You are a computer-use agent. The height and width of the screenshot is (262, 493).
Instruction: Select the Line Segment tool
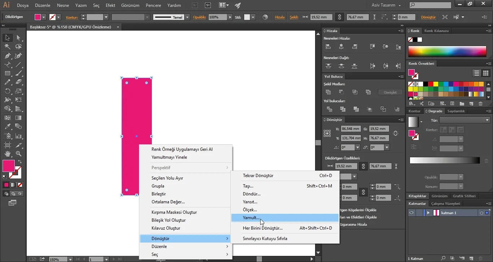pos(18,65)
